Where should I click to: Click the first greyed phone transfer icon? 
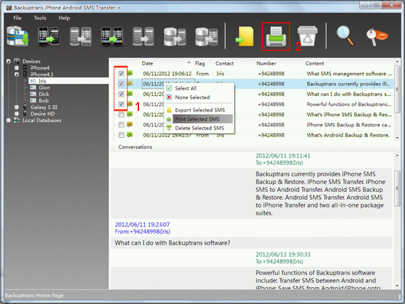[x=80, y=36]
